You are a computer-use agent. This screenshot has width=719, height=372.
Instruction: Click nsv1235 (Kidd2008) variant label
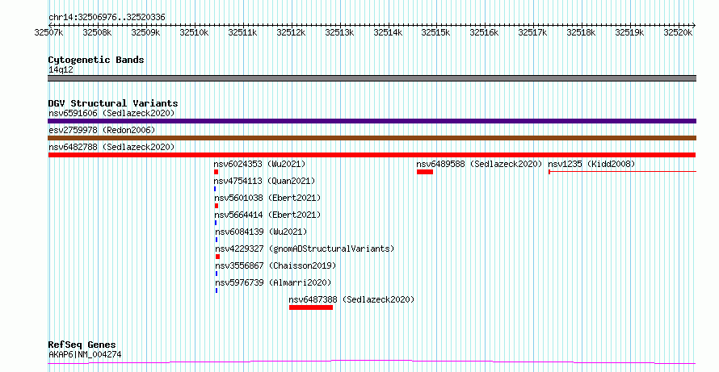[x=591, y=164]
